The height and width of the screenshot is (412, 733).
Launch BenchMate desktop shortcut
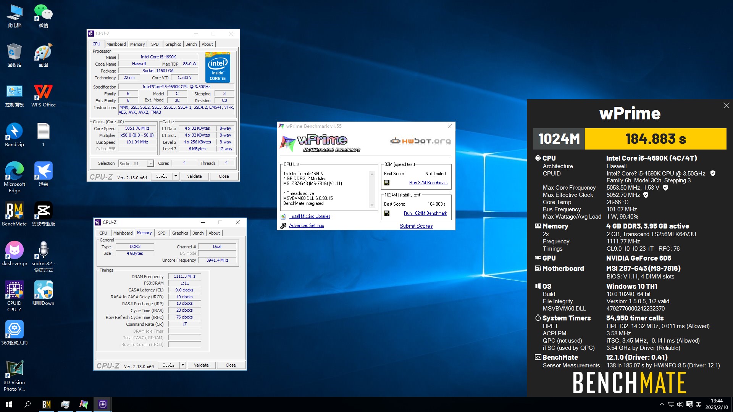click(x=15, y=214)
